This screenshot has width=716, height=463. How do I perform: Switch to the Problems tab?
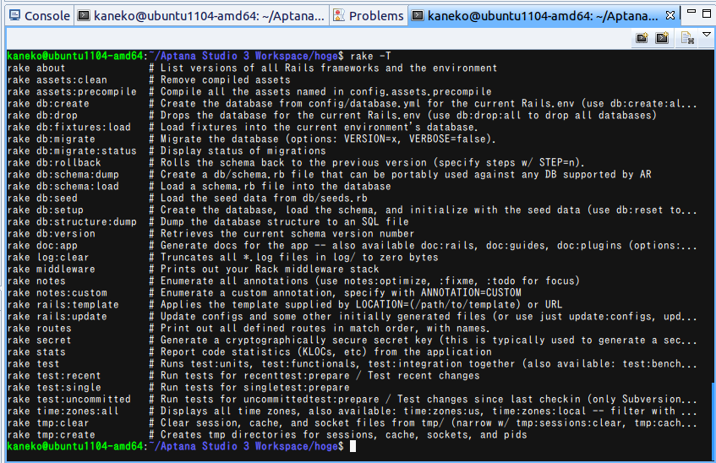click(x=369, y=16)
